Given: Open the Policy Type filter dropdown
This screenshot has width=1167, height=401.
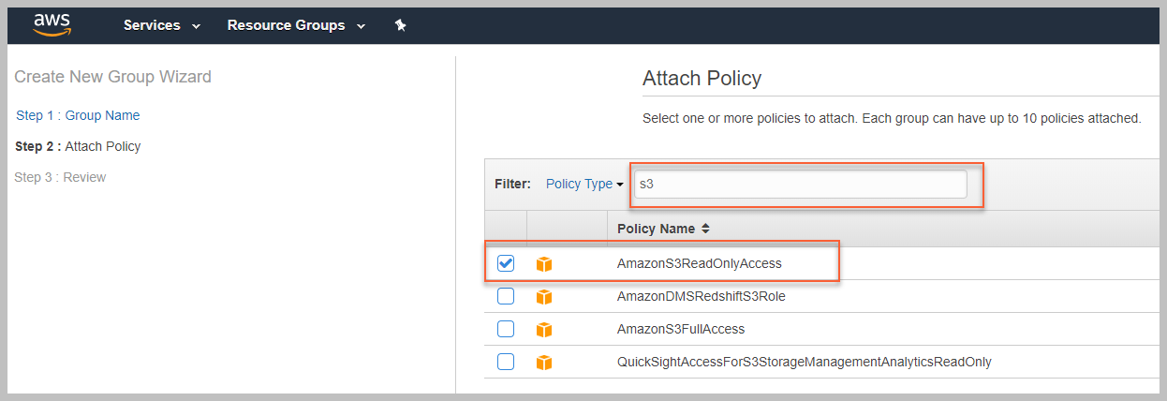Looking at the screenshot, I should click(584, 184).
